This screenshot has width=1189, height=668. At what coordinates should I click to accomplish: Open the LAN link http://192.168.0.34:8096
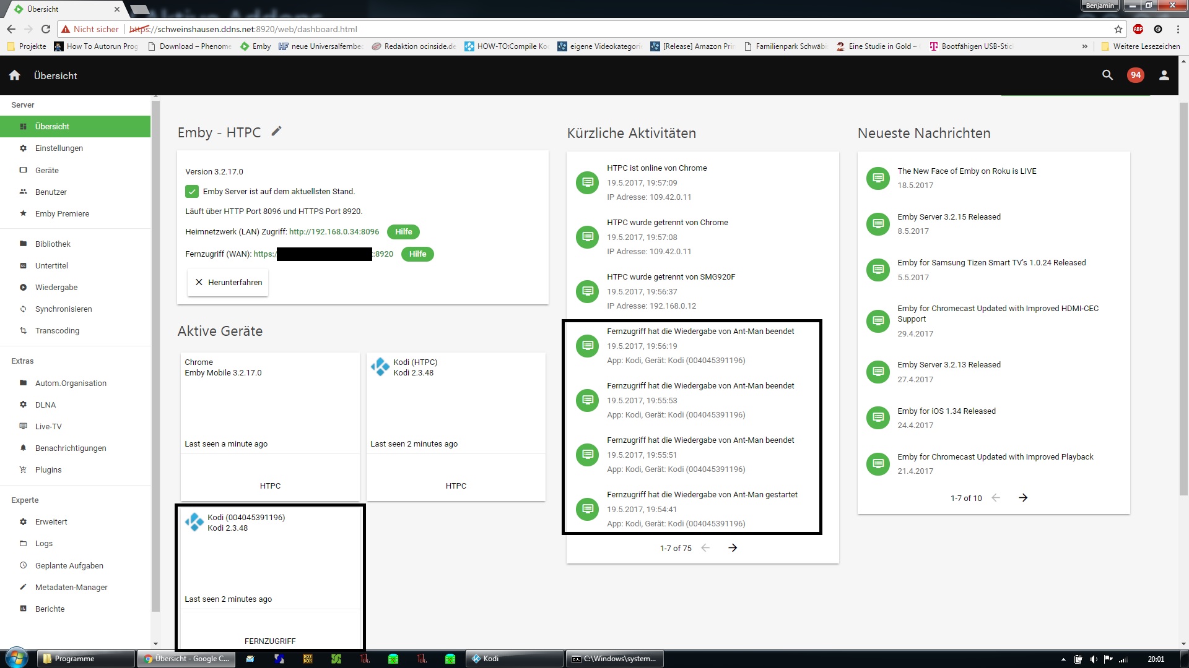tap(334, 232)
